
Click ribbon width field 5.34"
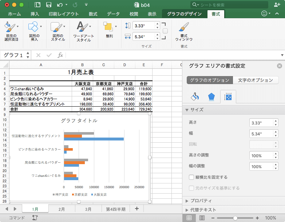tap(144, 37)
